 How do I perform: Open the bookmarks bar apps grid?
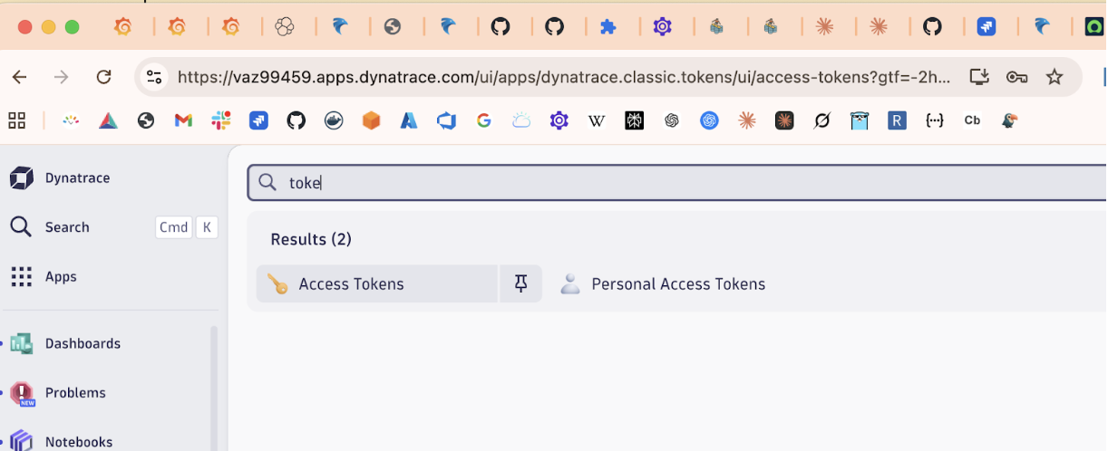click(17, 120)
